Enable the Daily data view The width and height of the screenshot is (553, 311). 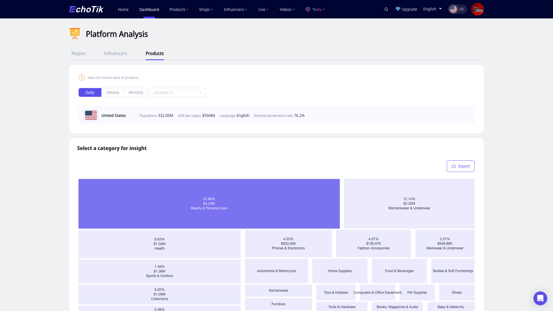click(90, 92)
